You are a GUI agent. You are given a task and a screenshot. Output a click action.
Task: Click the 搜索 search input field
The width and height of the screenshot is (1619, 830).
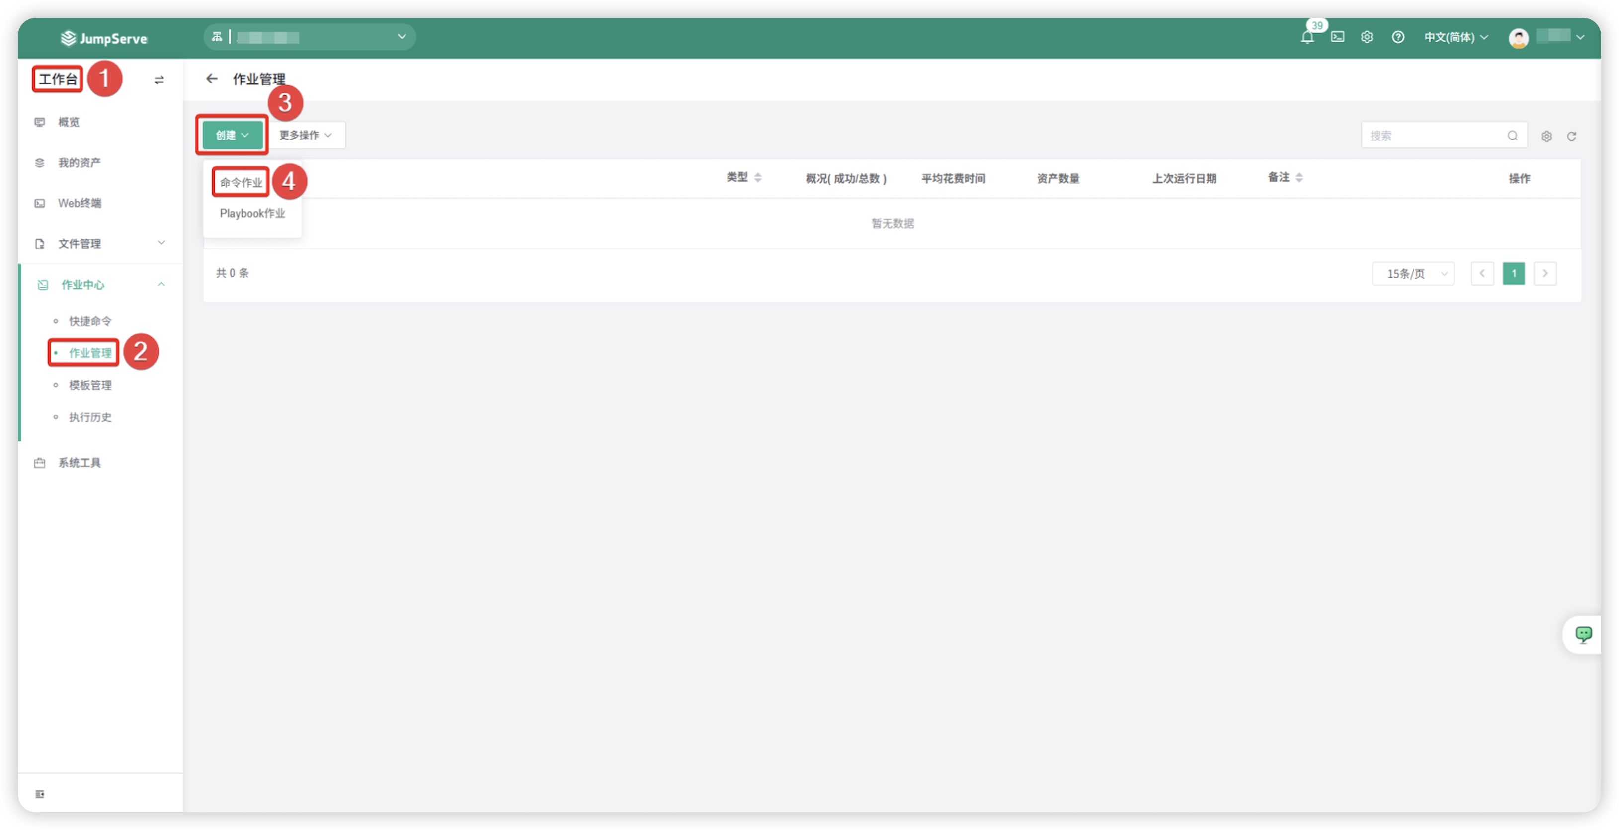pyautogui.click(x=1433, y=136)
